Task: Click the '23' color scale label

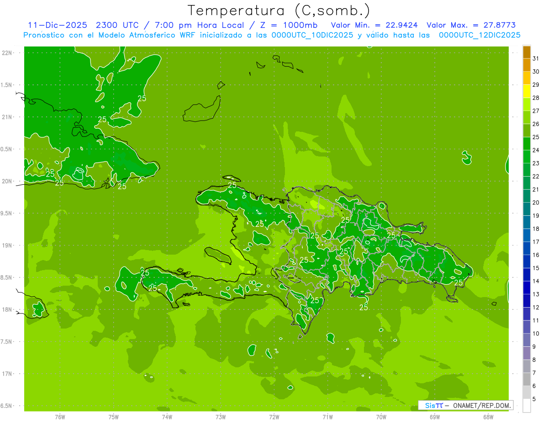Action: 536,163
